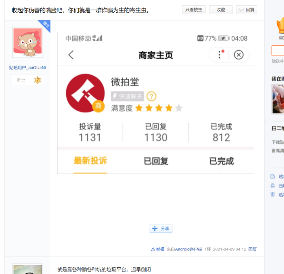Click the 快速解决 badge
The height and width of the screenshot is (274, 284).
click(127, 96)
